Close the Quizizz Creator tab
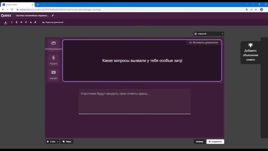 pyautogui.click(x=32, y=5)
